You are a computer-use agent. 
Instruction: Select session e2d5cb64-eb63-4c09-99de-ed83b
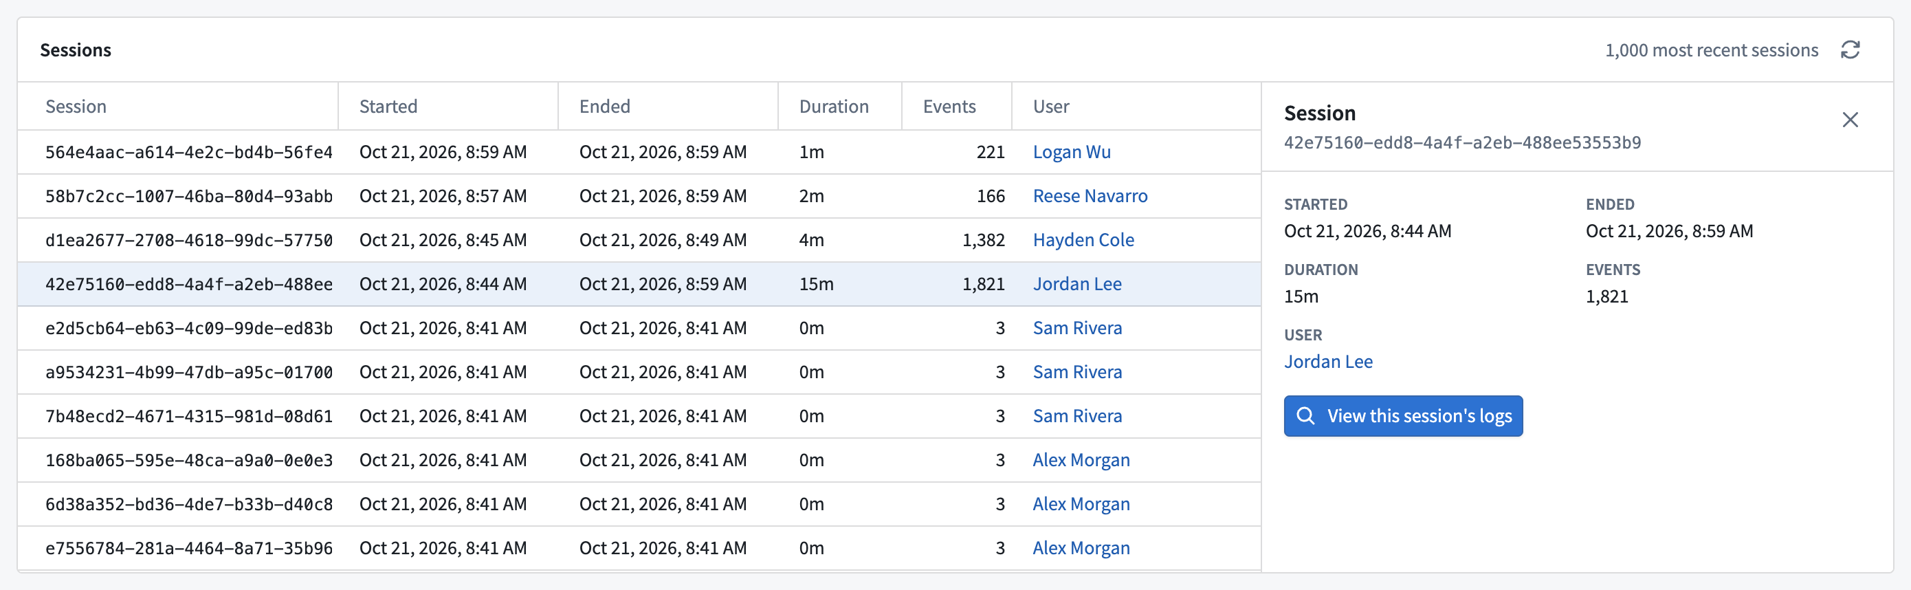click(188, 328)
